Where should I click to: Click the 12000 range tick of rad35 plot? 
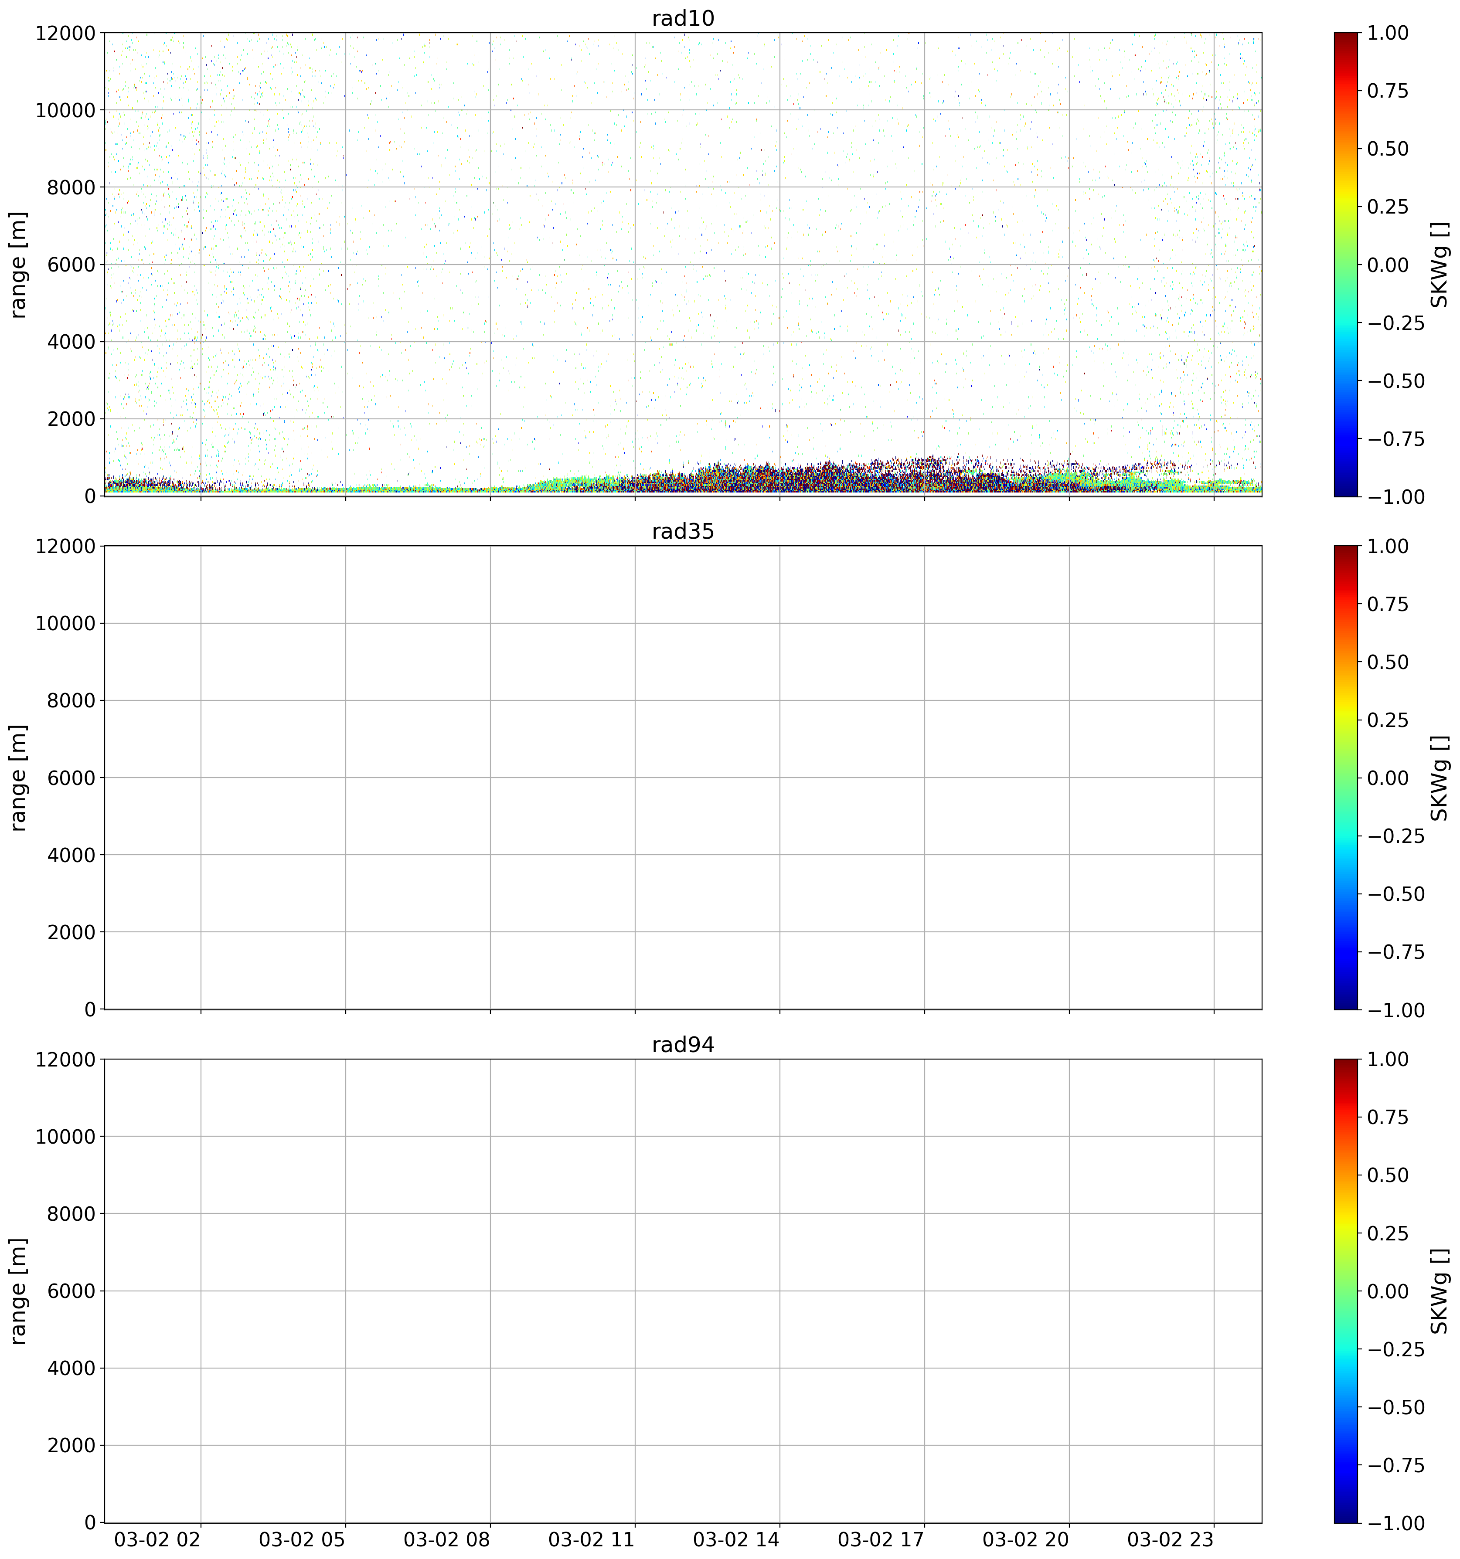[65, 546]
